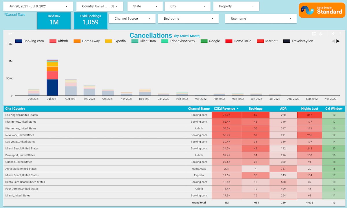
Task: Expand the Channel Source filter dropdown
Action: [132, 18]
